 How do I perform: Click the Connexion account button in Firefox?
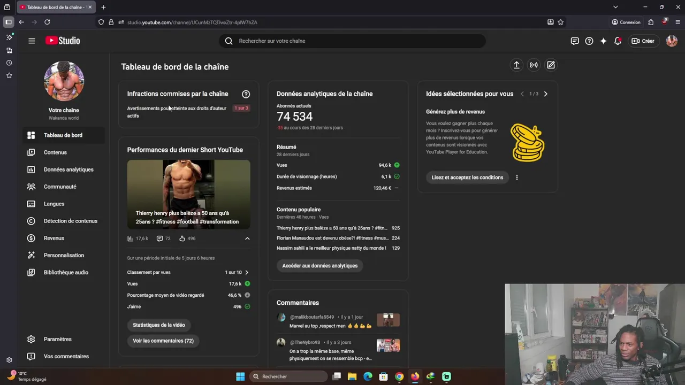626,22
